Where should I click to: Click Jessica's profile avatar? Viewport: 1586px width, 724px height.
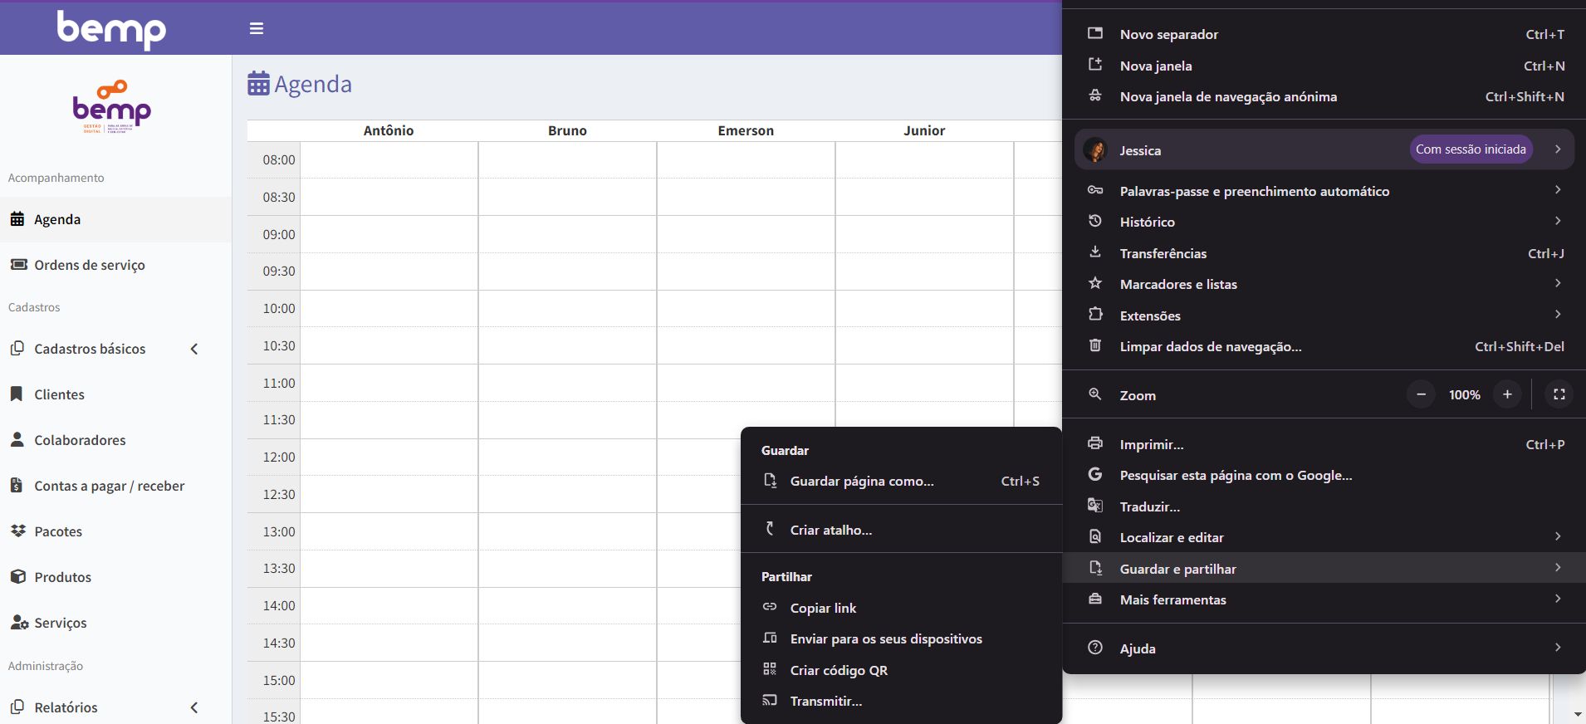tap(1095, 149)
